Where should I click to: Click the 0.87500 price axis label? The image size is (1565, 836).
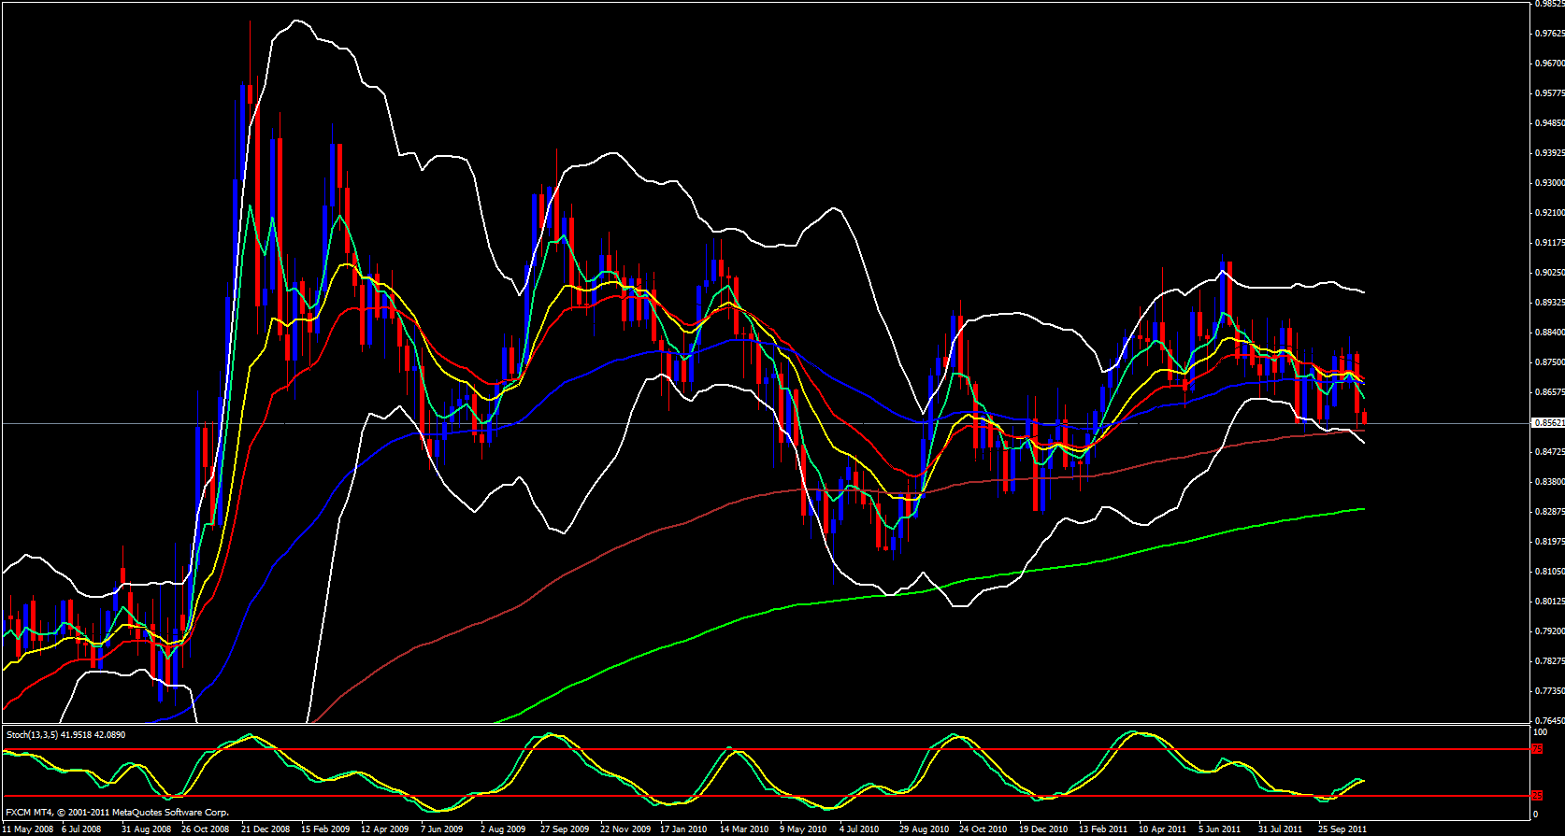click(1549, 362)
